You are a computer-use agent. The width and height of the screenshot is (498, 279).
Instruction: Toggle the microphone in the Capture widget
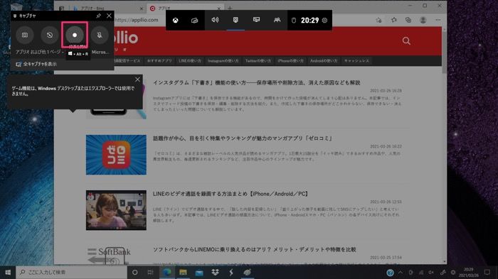coord(100,35)
